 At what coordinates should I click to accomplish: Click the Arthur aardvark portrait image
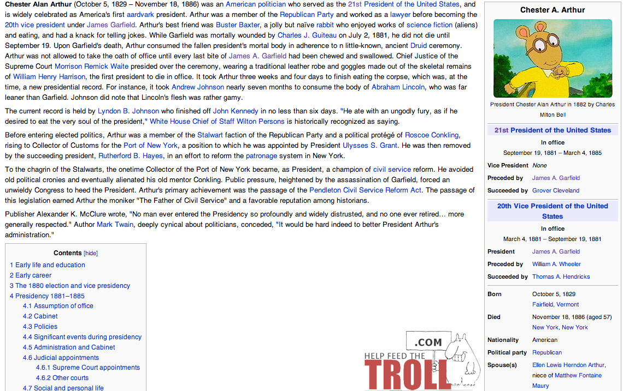point(553,58)
